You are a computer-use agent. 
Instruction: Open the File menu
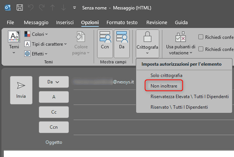[x=10, y=22]
